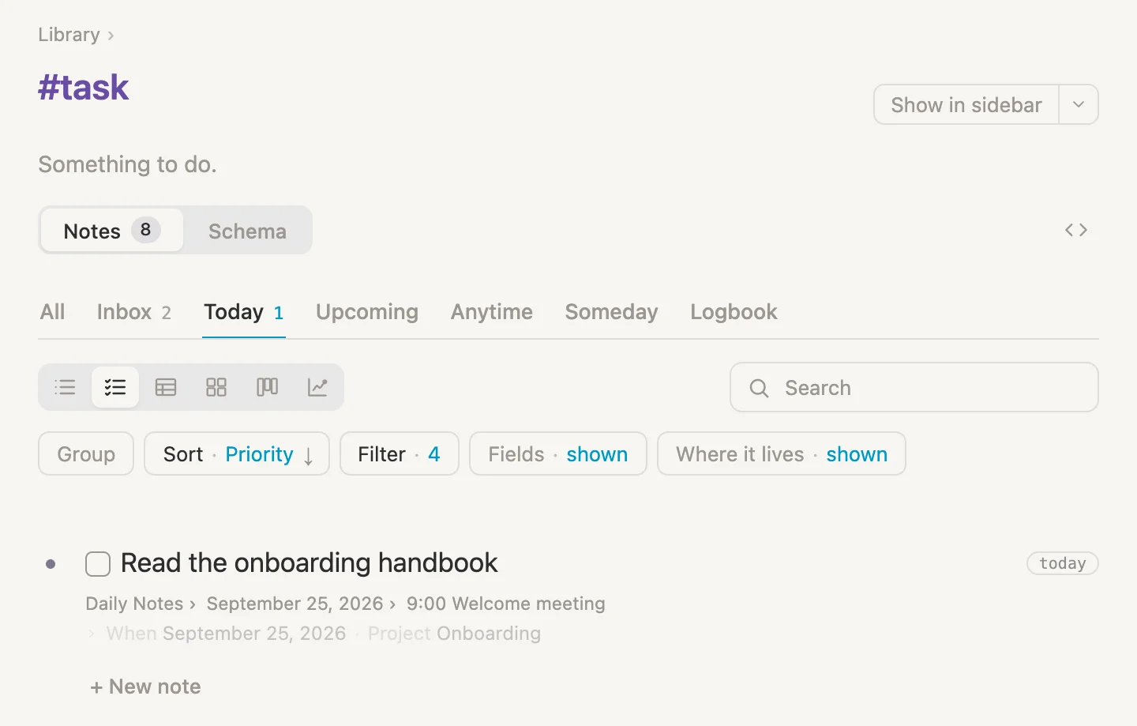Select the Notes tab
Viewport: 1137px width, 726px height.
pyautogui.click(x=112, y=231)
